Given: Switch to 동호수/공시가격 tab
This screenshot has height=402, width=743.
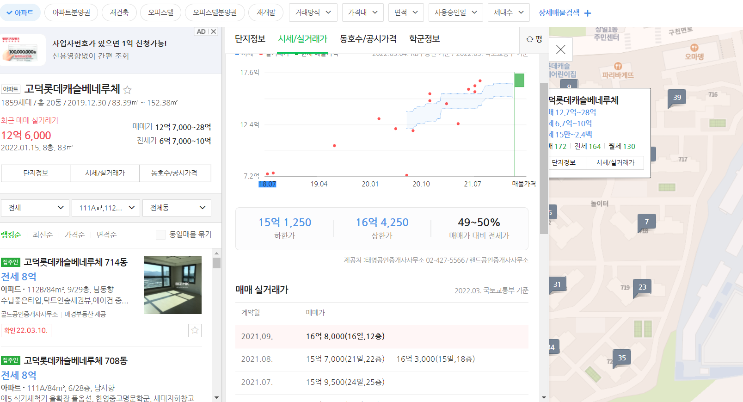Looking at the screenshot, I should click(x=368, y=39).
